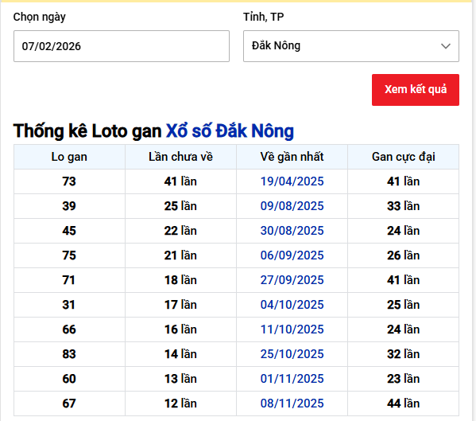476x421 pixels.
Task: Open the date link 11/10/2025
Action: pyautogui.click(x=292, y=329)
